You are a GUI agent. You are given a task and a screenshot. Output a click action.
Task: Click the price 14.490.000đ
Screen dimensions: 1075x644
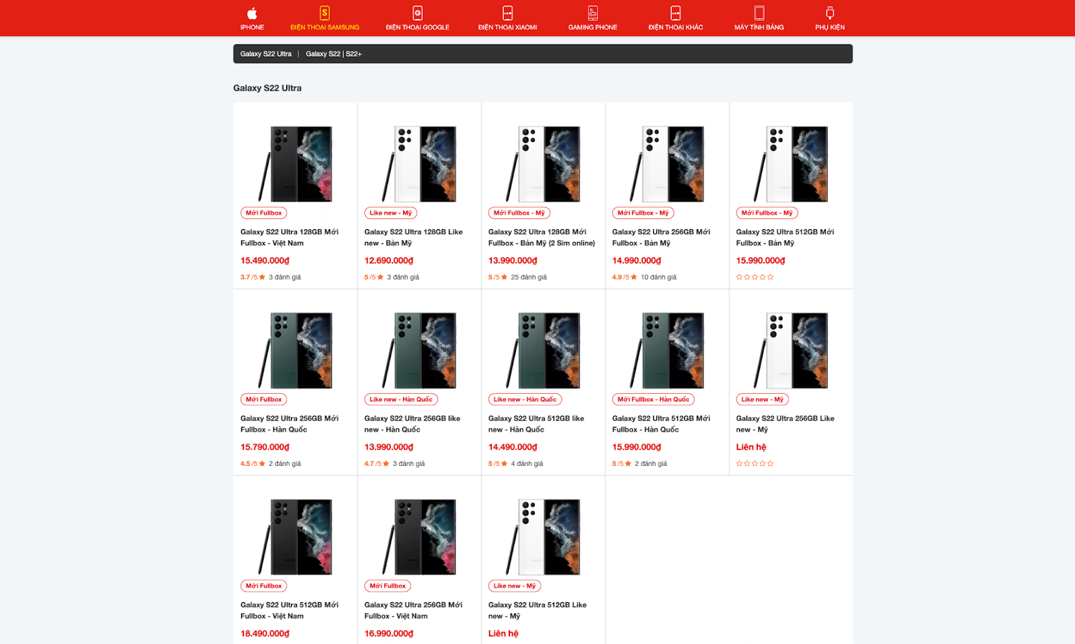[x=513, y=447]
